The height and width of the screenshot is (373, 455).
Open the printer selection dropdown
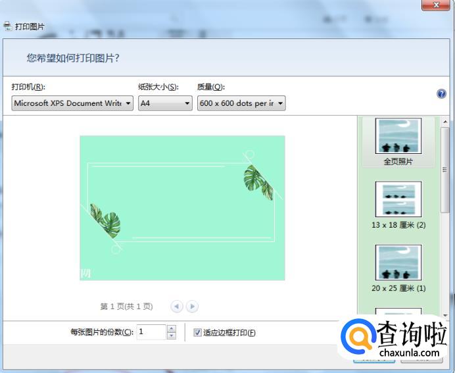pyautogui.click(x=72, y=103)
